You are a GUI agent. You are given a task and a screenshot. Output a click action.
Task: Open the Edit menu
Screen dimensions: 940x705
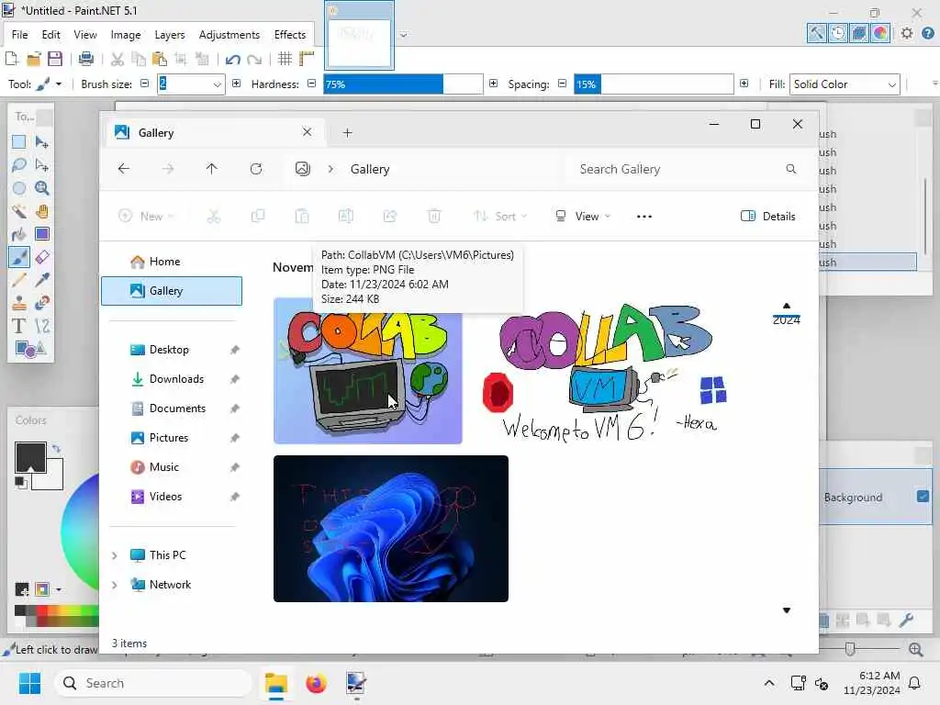click(x=51, y=35)
